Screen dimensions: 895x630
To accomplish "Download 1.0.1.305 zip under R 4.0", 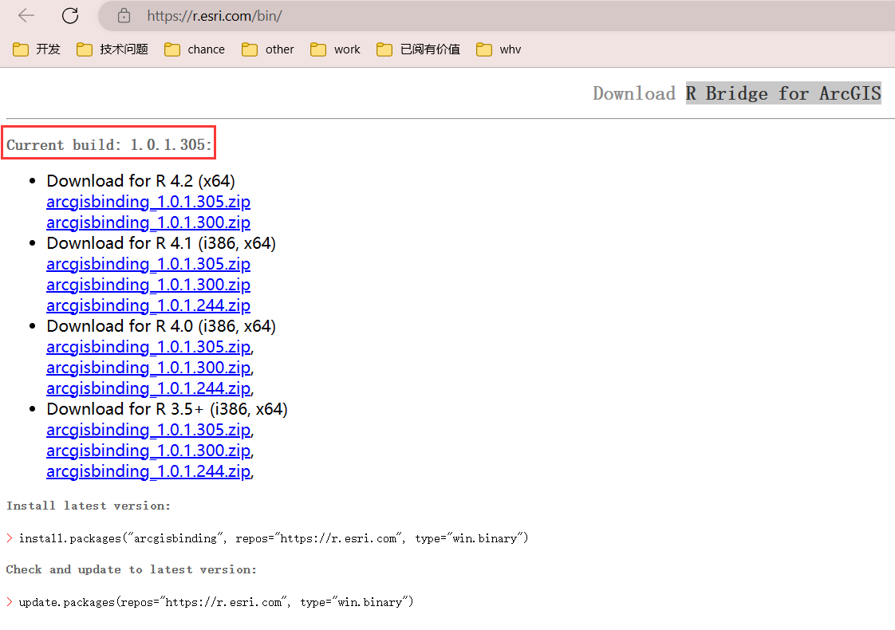I will (148, 347).
